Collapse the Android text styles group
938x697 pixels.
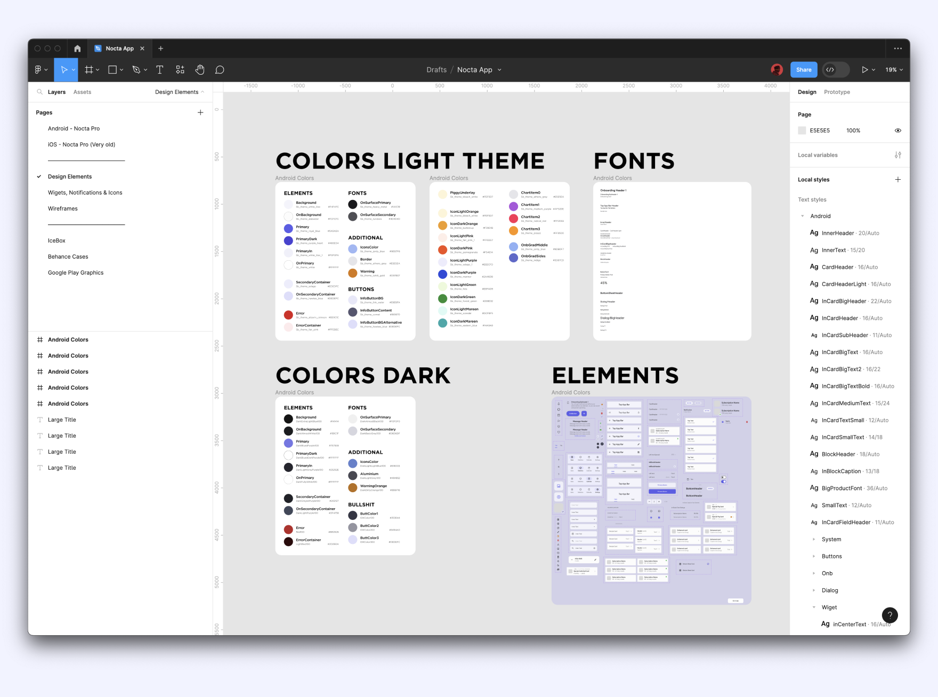[803, 216]
